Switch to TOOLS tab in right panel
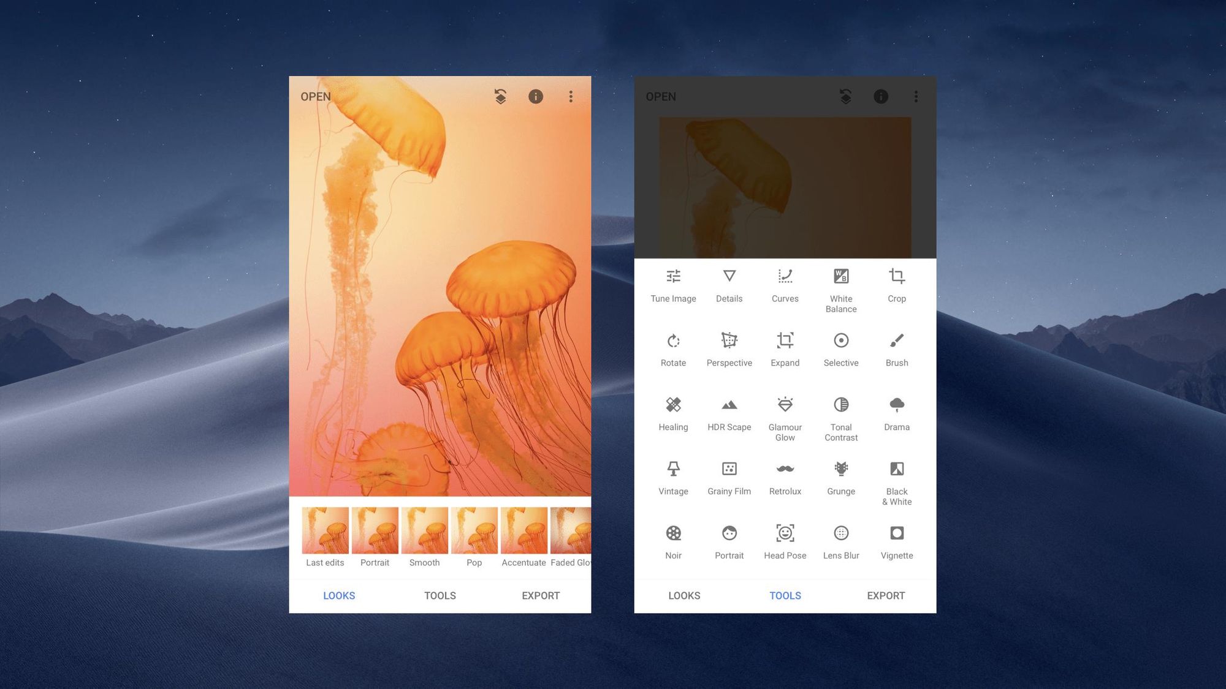The image size is (1226, 689). pyautogui.click(x=785, y=595)
